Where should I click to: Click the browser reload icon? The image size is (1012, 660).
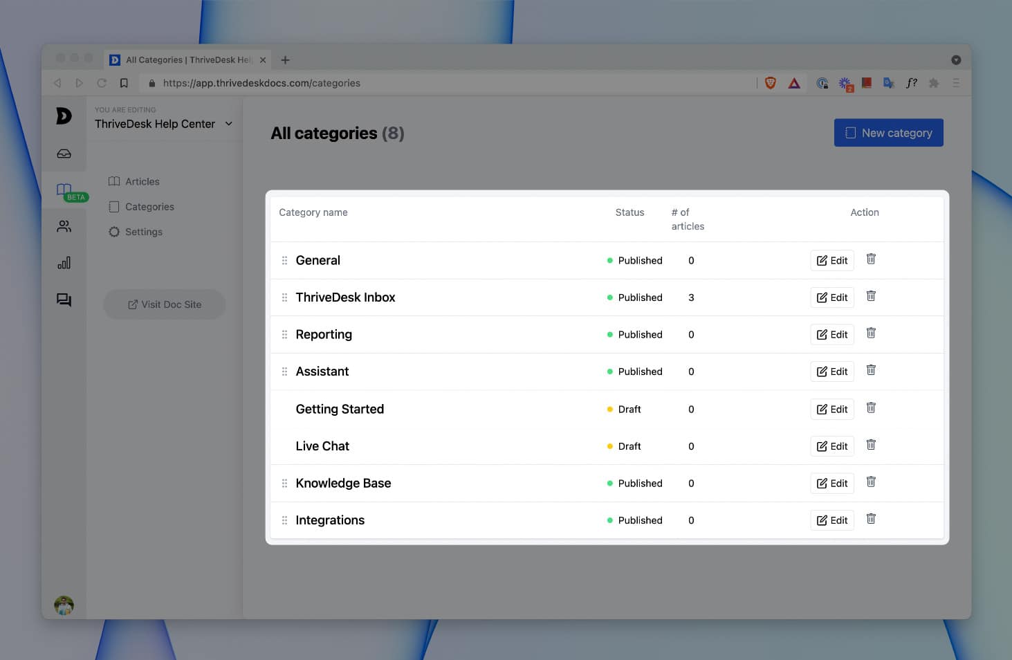coord(102,83)
